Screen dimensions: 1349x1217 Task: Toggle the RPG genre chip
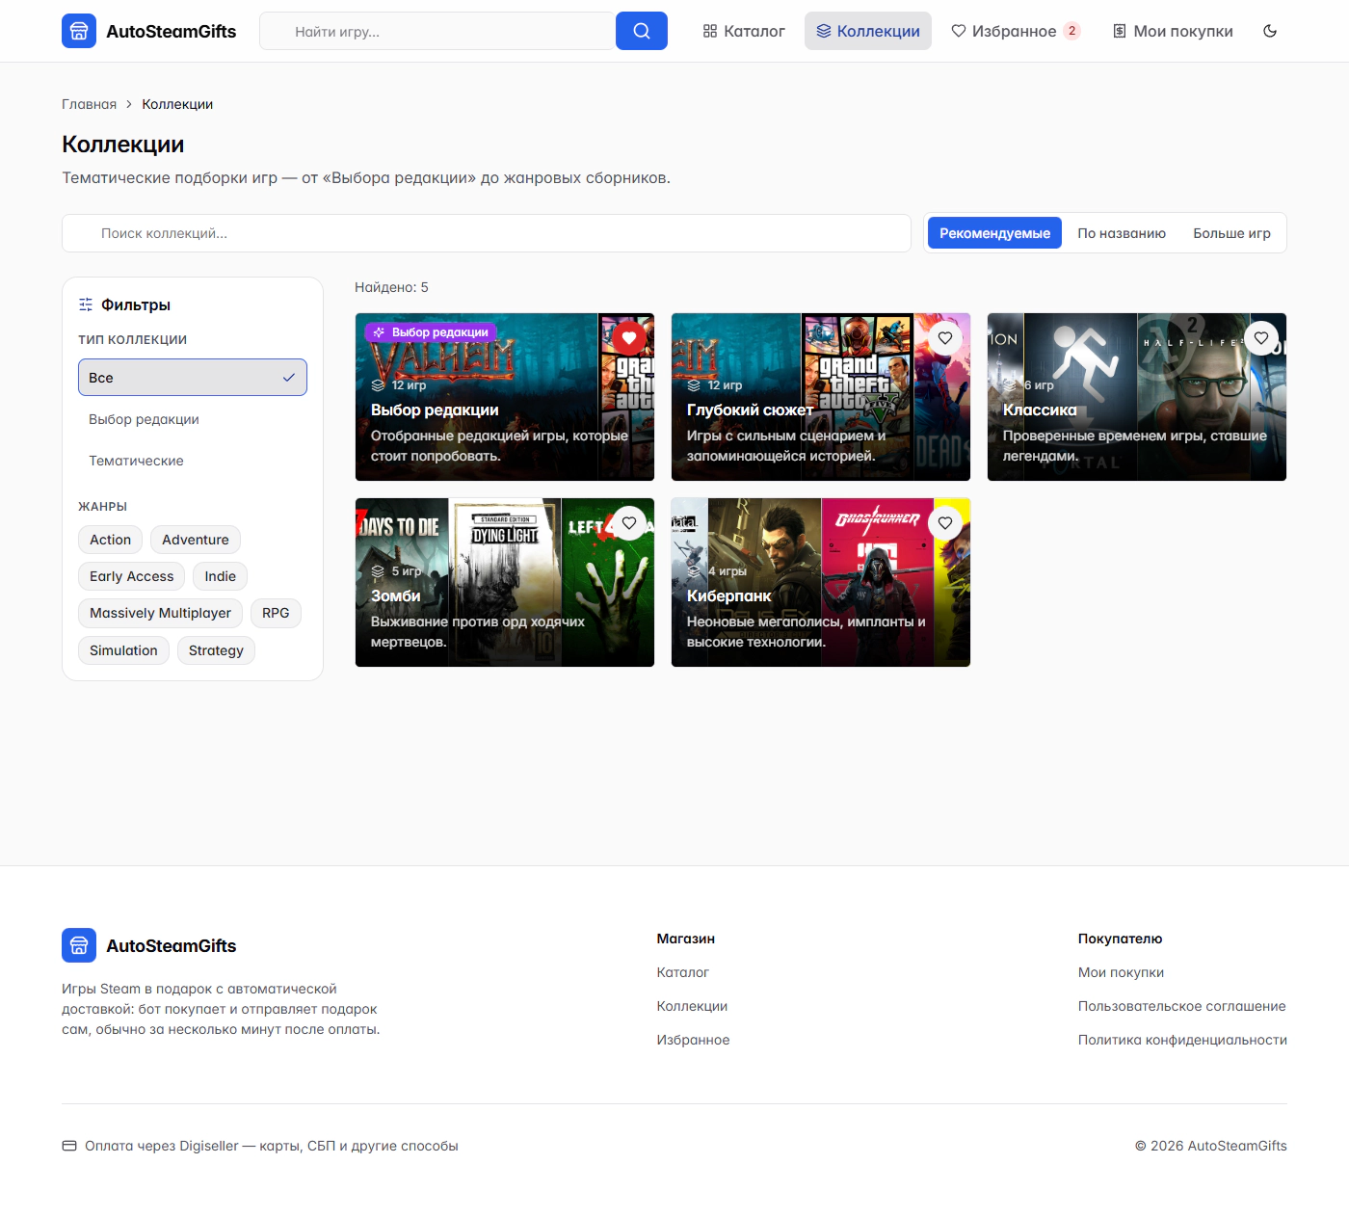276,613
